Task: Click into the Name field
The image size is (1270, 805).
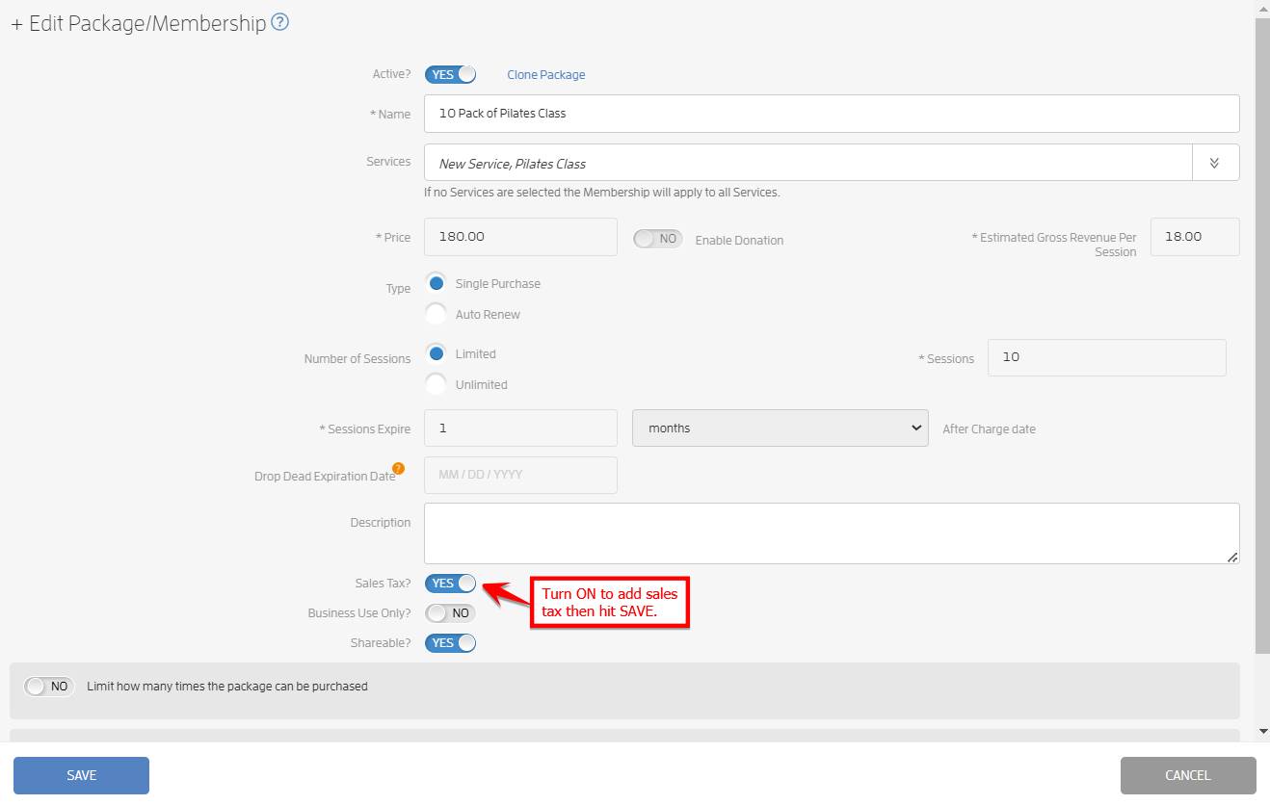Action: coord(832,114)
